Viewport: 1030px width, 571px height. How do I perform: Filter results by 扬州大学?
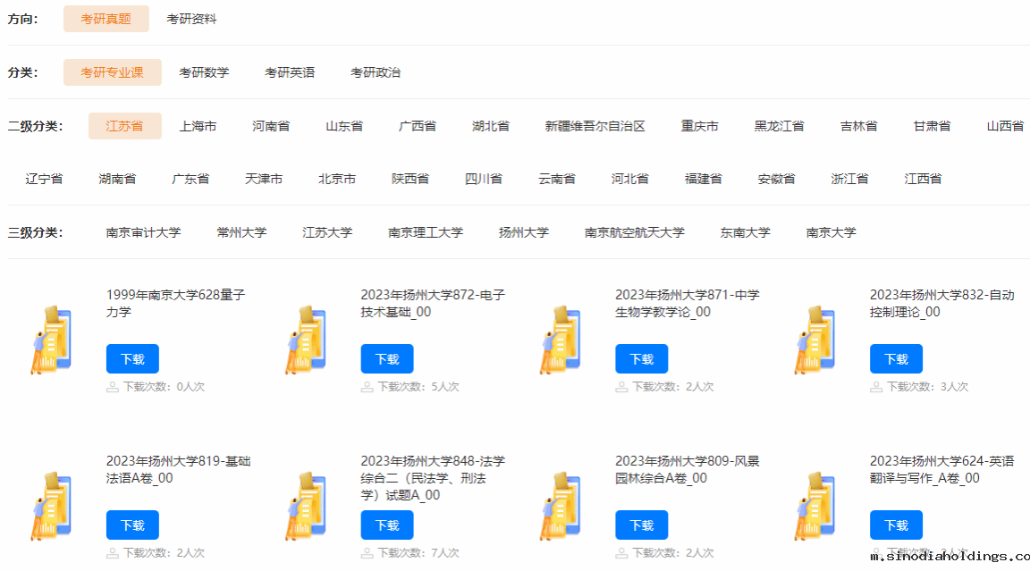pos(524,232)
